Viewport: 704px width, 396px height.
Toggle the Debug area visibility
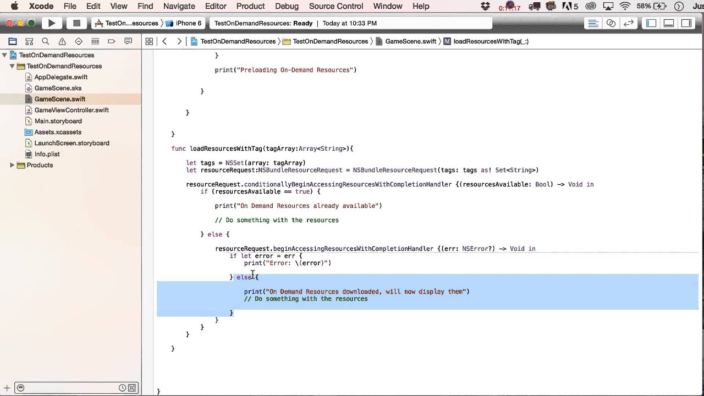(669, 23)
